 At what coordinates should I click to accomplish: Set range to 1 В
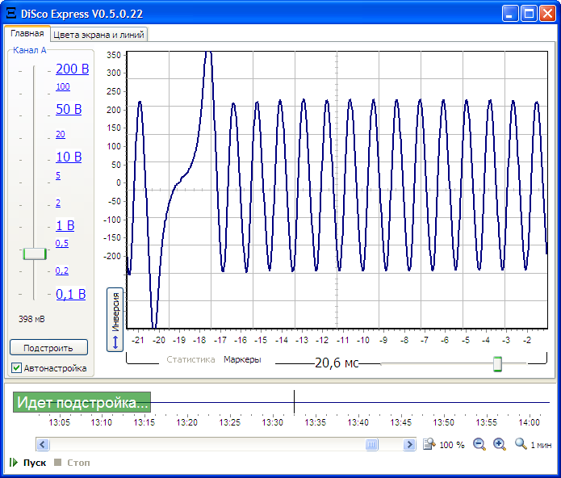65,226
